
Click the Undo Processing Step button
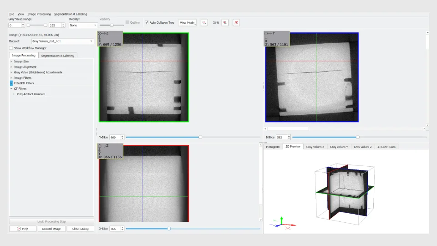coord(51,221)
